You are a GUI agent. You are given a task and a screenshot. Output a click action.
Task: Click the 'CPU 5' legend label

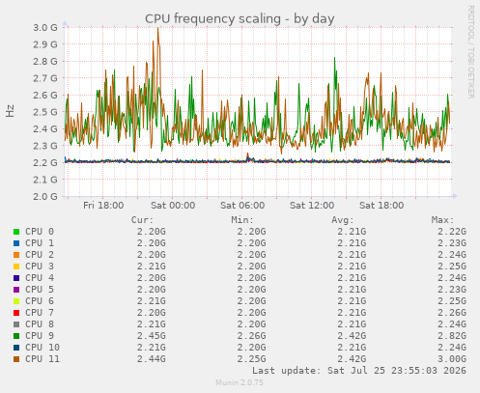click(40, 290)
